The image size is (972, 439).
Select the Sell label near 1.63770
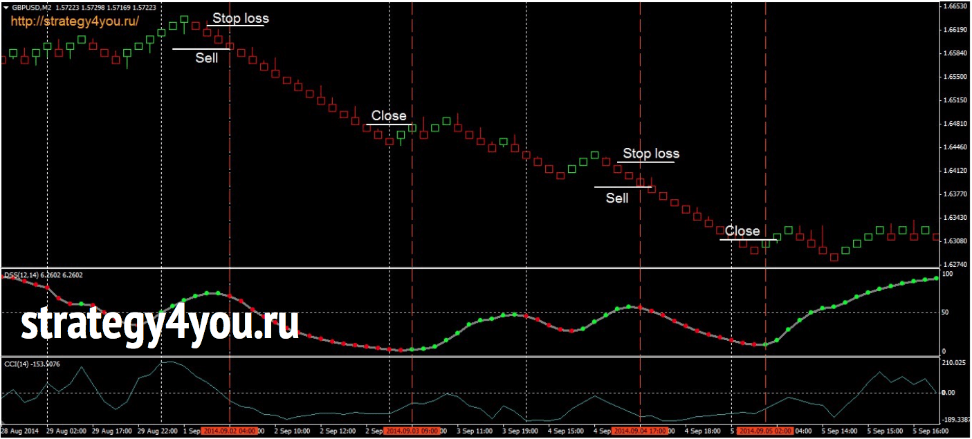[x=617, y=198]
